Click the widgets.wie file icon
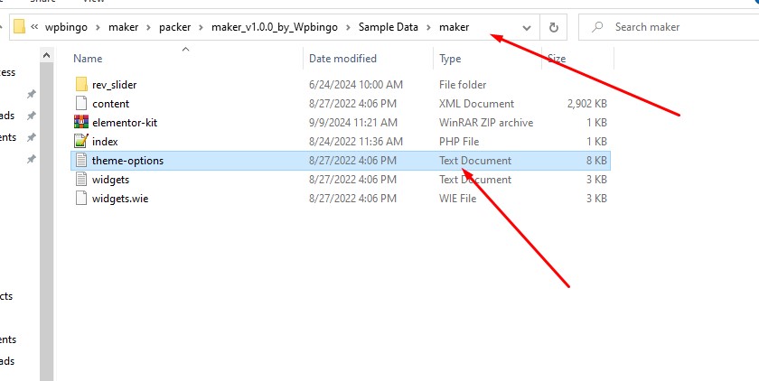Image resolution: width=759 pixels, height=381 pixels. [x=80, y=199]
